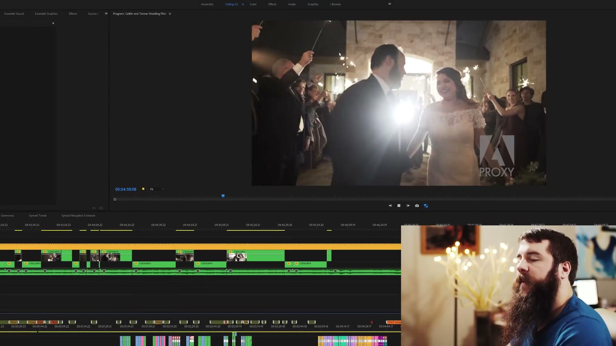Click the multicolored clip cluster on lower timeline
The image size is (616, 346).
tap(353, 341)
